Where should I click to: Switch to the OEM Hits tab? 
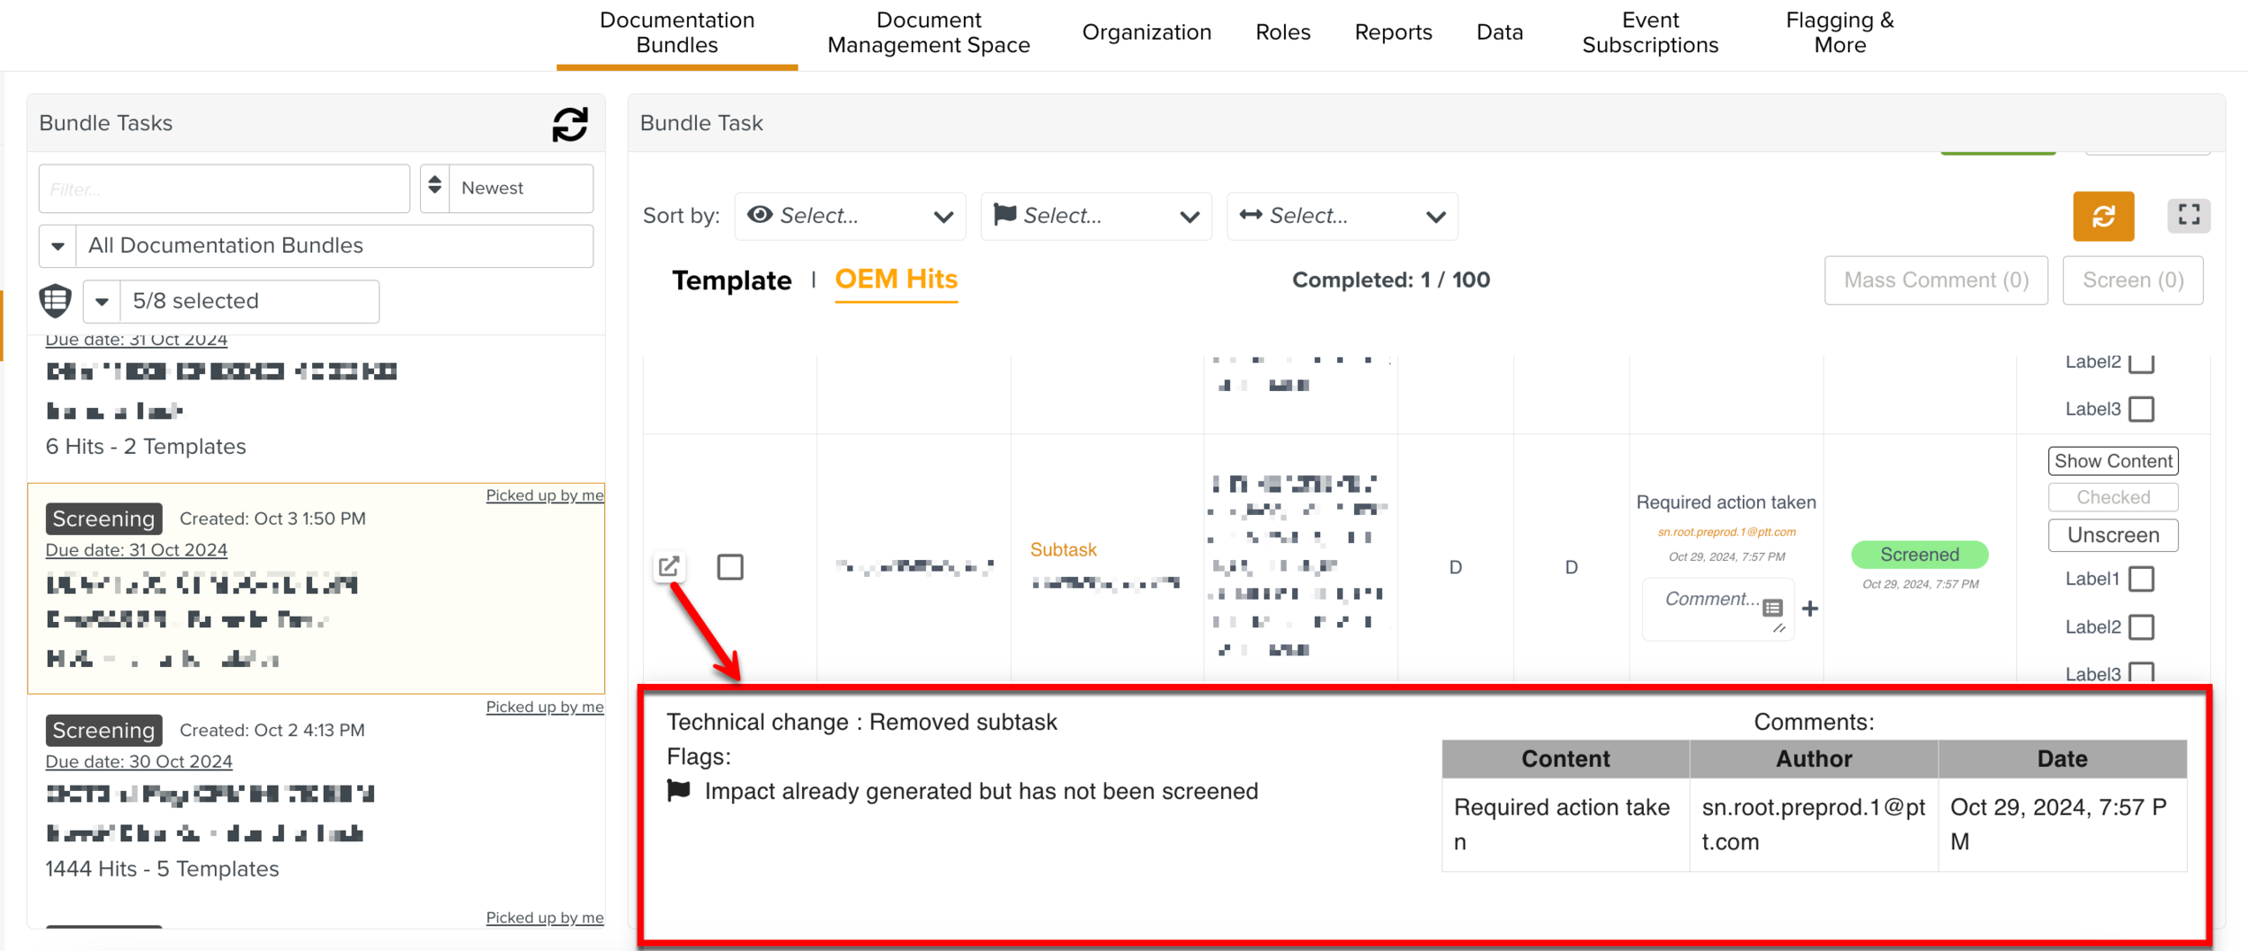click(x=896, y=280)
